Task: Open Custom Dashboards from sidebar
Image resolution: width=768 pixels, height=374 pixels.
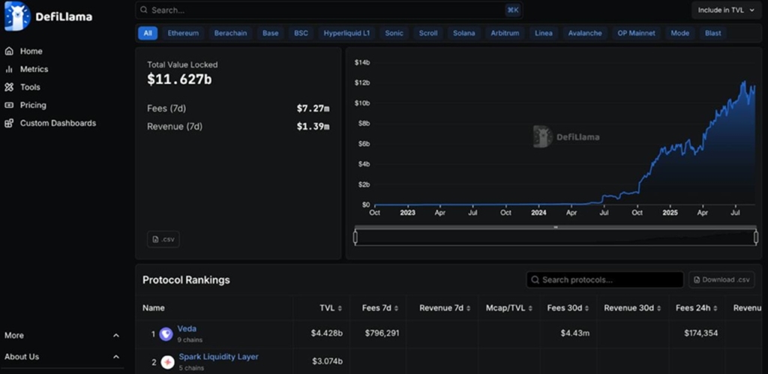Action: (x=57, y=124)
